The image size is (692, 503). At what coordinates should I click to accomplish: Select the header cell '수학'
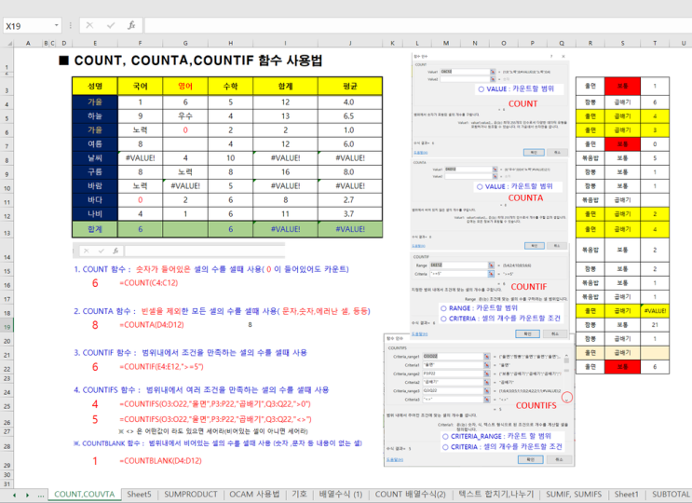pyautogui.click(x=230, y=86)
